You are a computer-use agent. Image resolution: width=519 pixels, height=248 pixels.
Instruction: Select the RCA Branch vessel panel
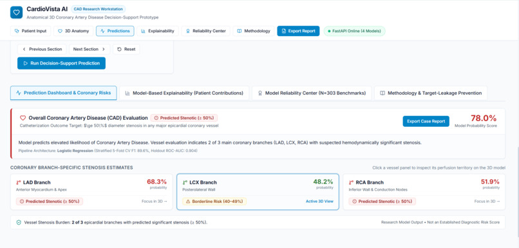(x=424, y=192)
